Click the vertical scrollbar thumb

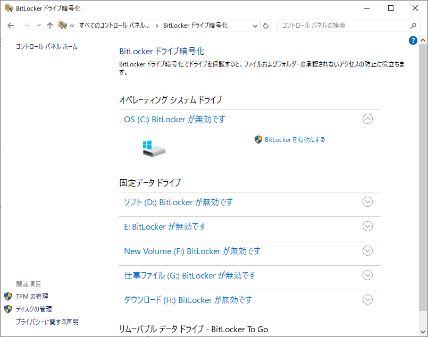click(423, 178)
